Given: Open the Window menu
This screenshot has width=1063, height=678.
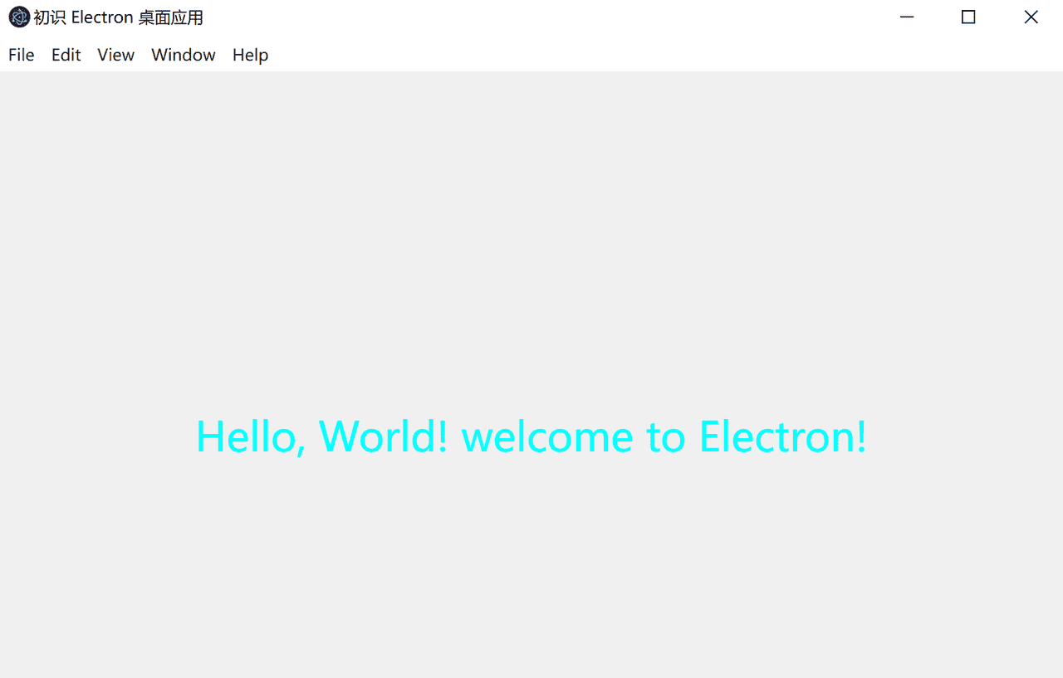Looking at the screenshot, I should [x=183, y=55].
